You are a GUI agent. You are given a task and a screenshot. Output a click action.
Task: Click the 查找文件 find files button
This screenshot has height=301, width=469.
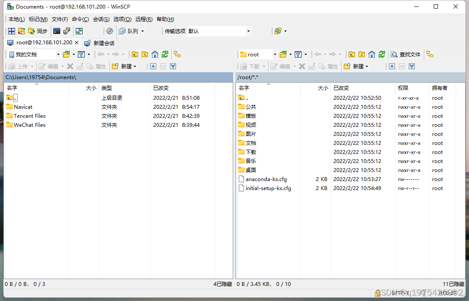[x=406, y=55]
